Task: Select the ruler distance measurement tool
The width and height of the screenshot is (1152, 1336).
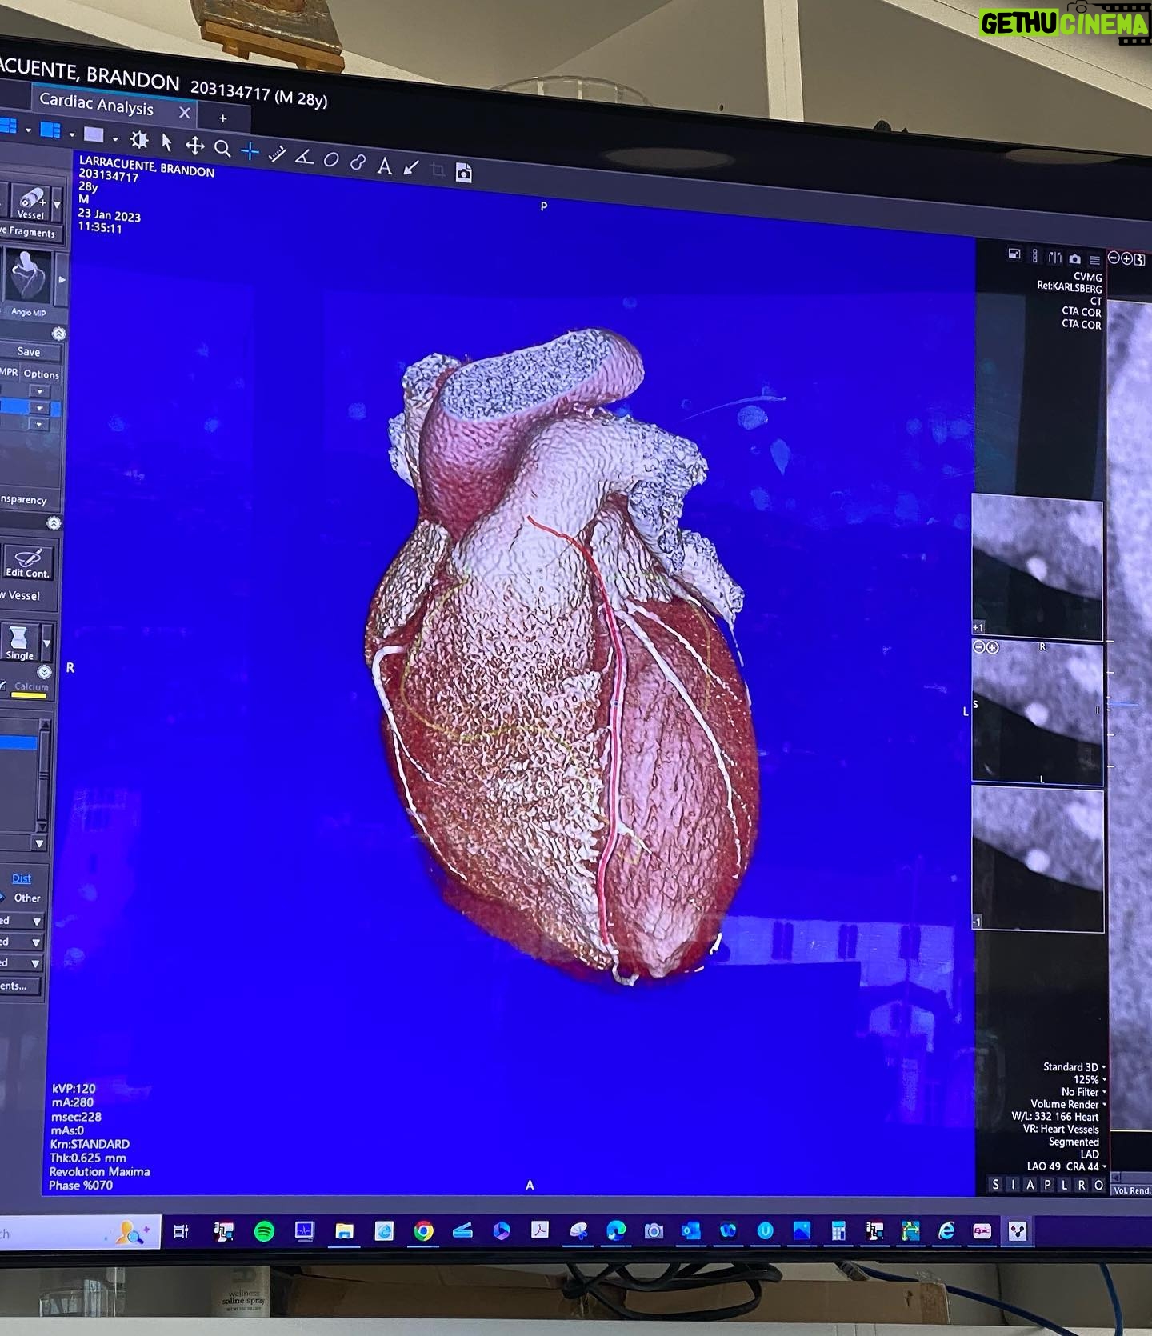Action: coord(277,154)
